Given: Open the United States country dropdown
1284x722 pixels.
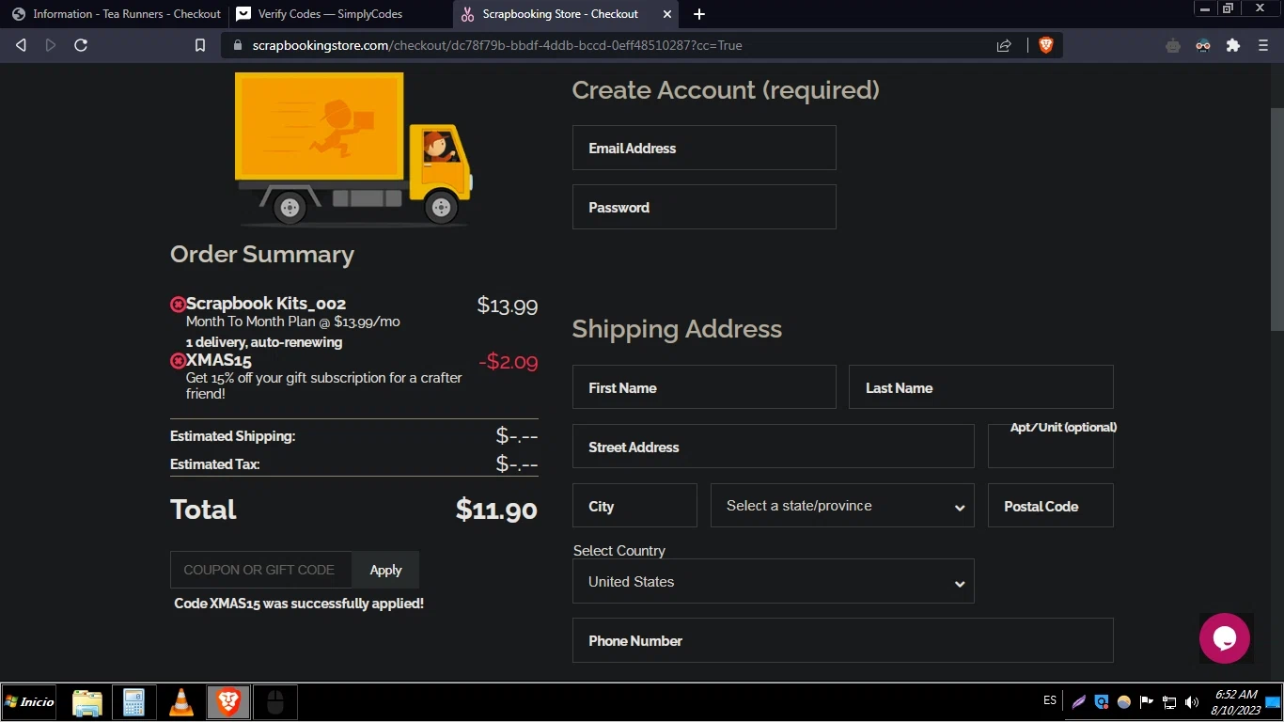Looking at the screenshot, I should pyautogui.click(x=774, y=582).
